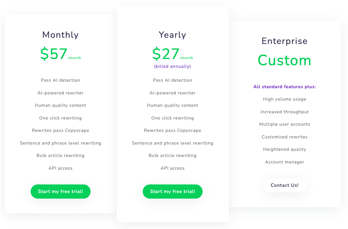Click the billed annually note under Yearly price
348x229 pixels.
(173, 66)
